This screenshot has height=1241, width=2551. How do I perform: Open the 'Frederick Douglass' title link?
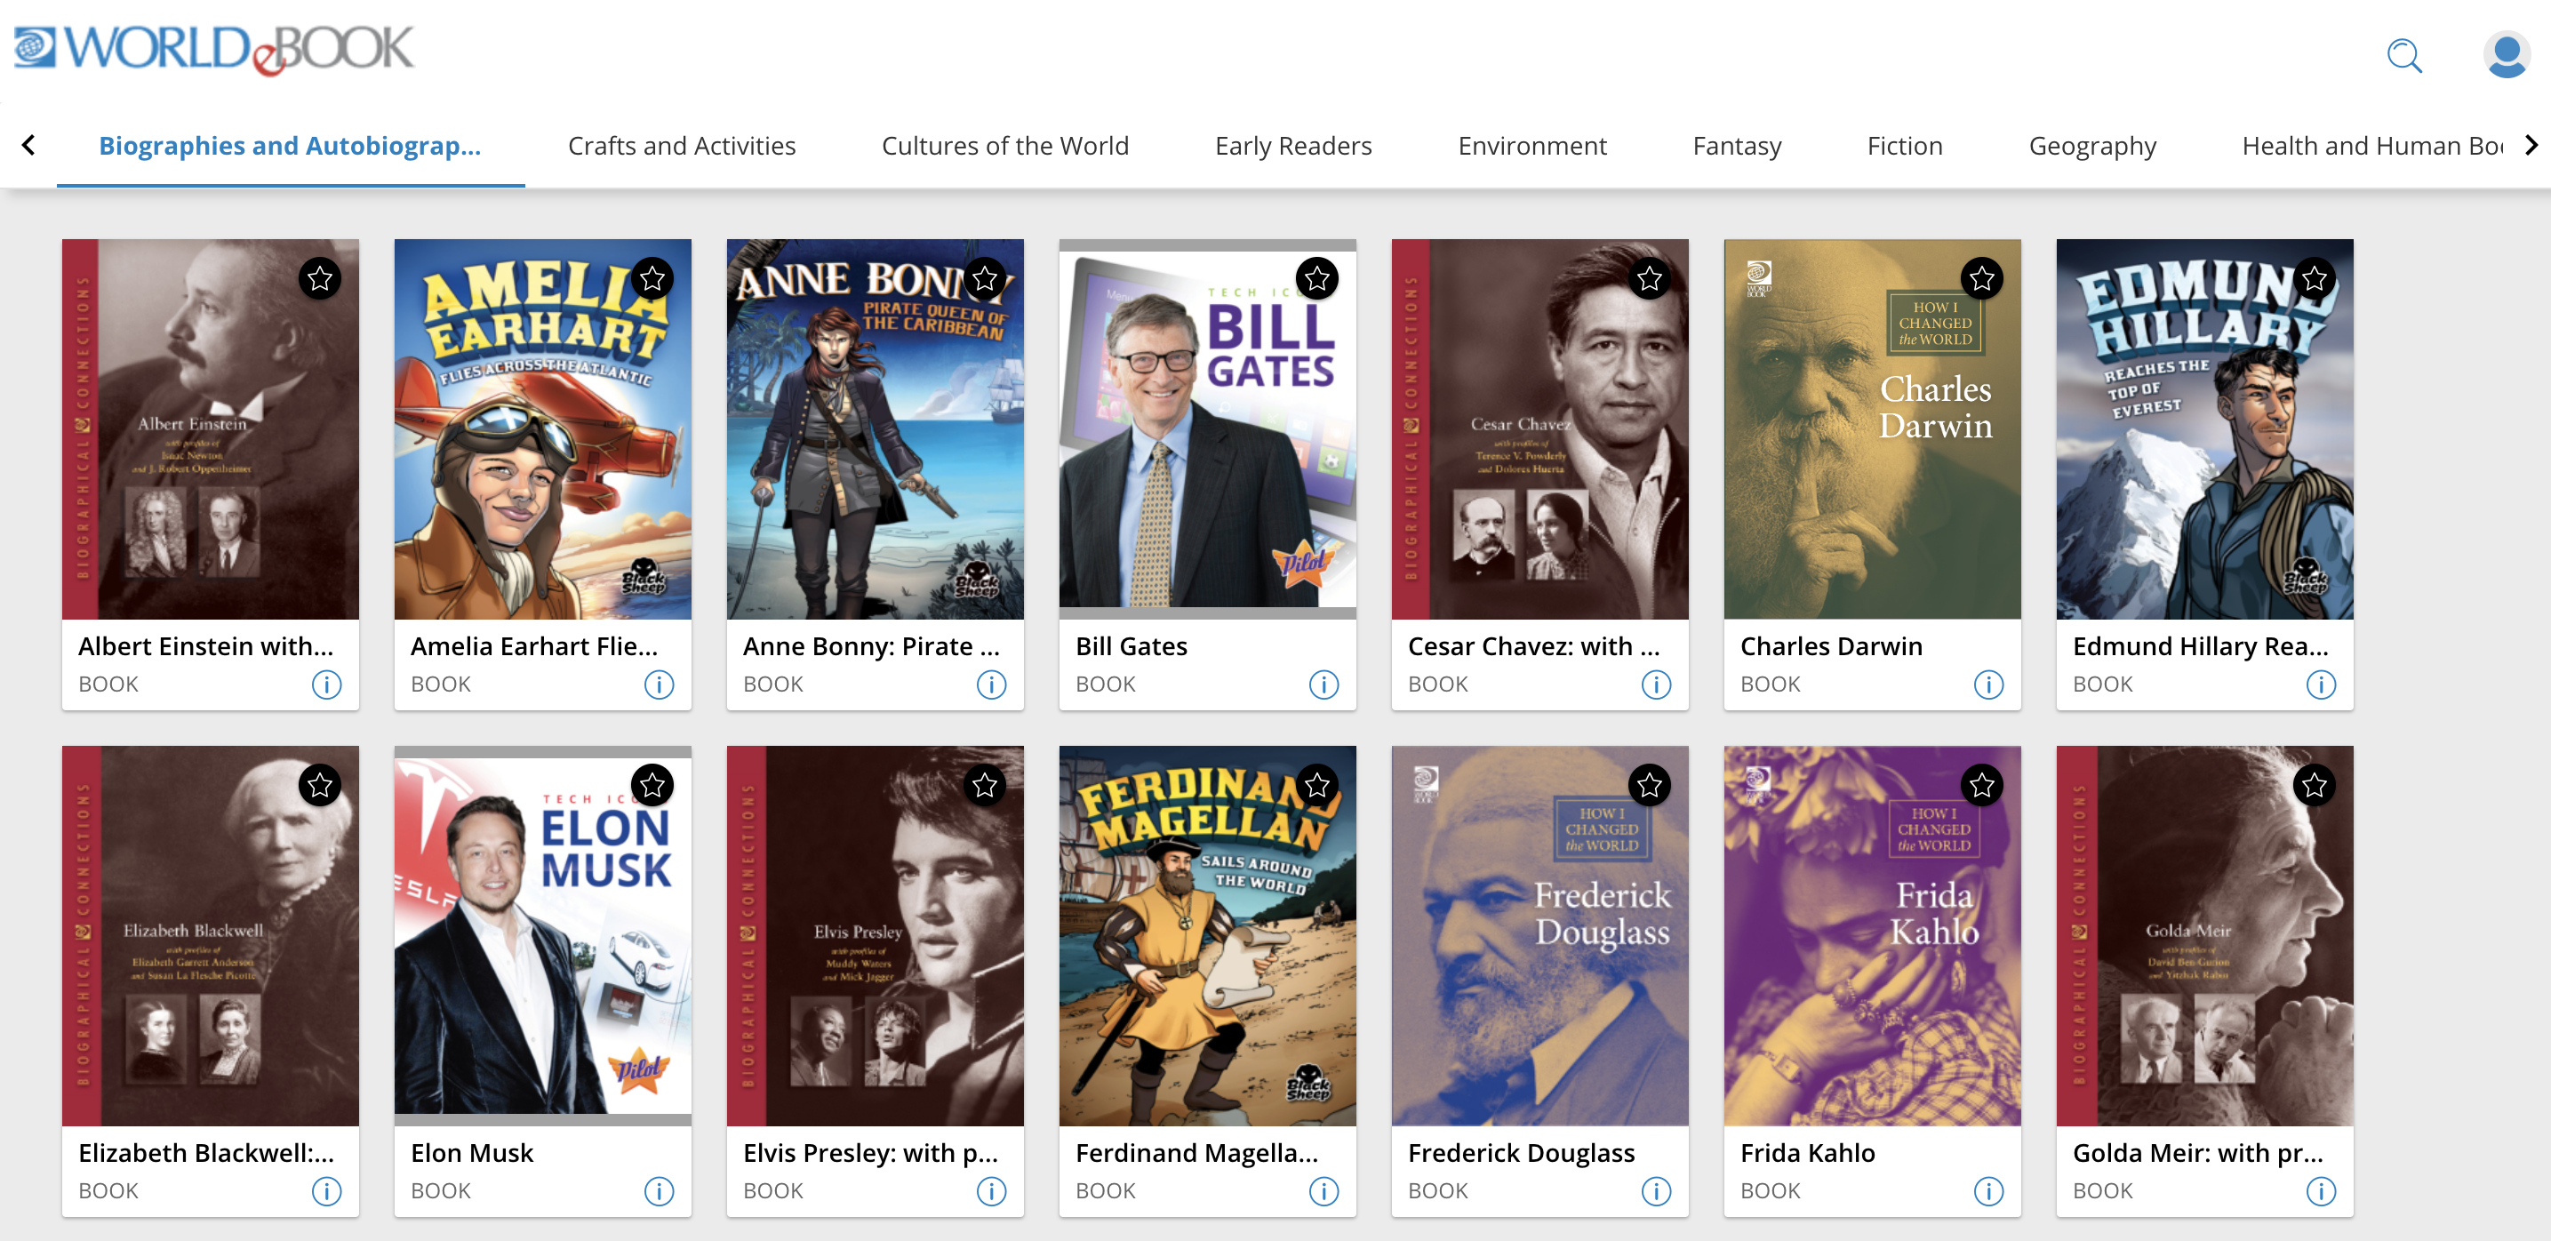pos(1521,1153)
